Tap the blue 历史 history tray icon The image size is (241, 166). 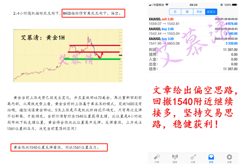[x=211, y=157]
